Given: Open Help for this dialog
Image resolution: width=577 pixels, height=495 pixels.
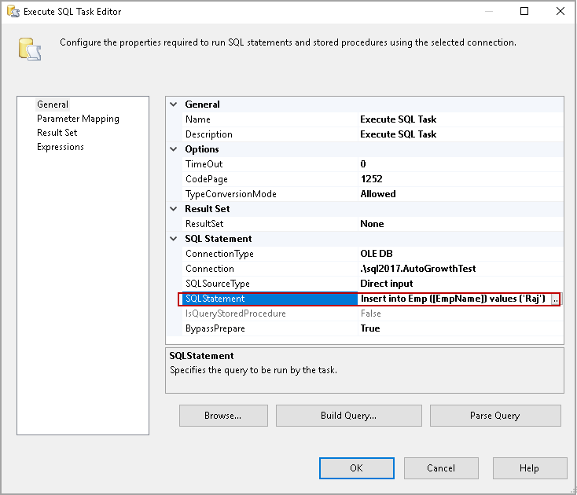Looking at the screenshot, I should [x=530, y=468].
